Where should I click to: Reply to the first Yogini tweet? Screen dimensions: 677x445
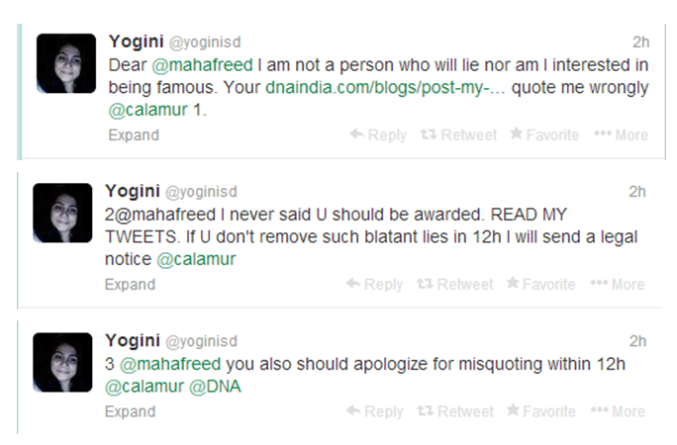378,135
